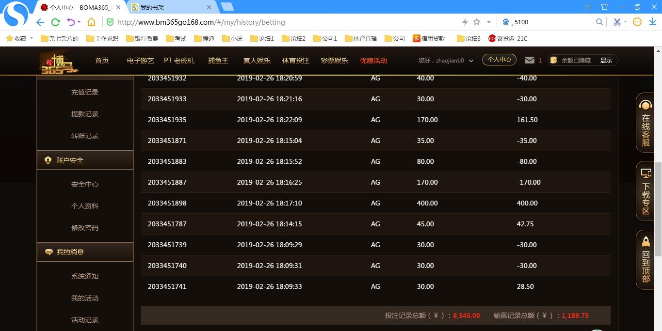Go to the browser home page icon
This screenshot has width=662, height=331.
[91, 22]
